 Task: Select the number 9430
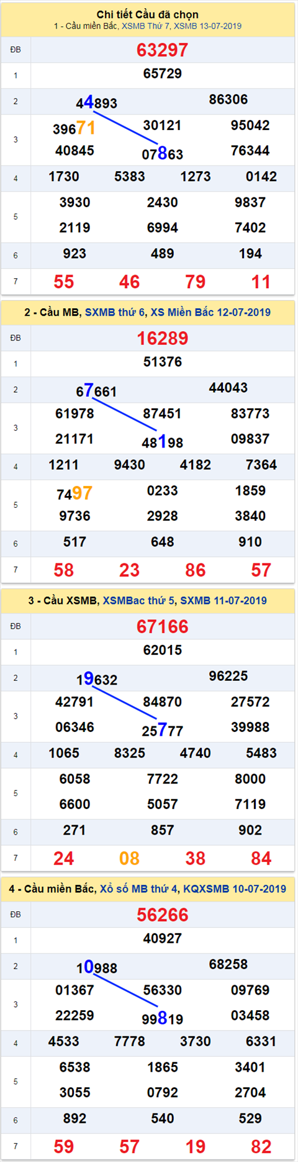[x=130, y=465]
